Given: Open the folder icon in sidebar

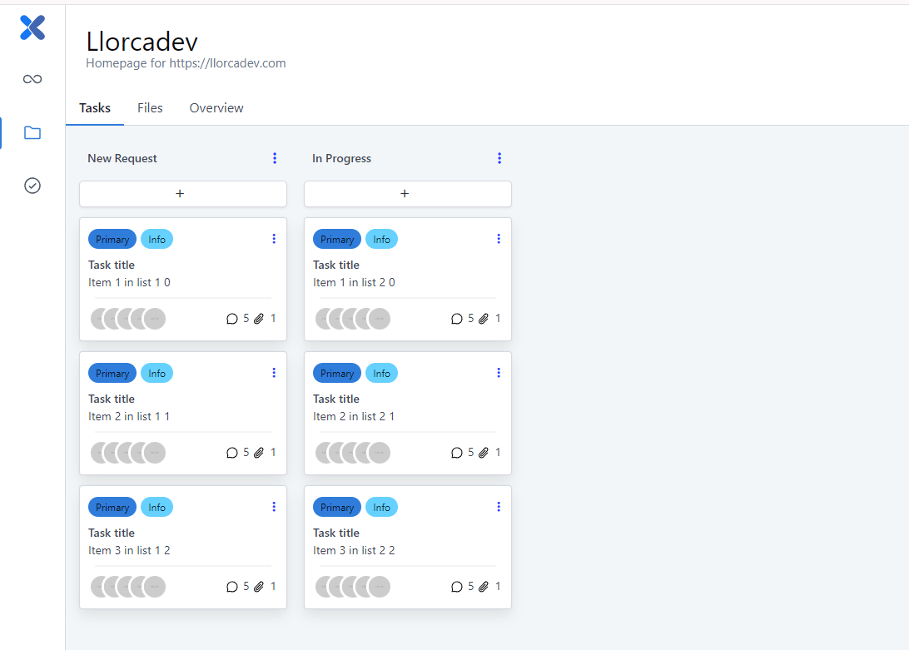Looking at the screenshot, I should pos(32,133).
